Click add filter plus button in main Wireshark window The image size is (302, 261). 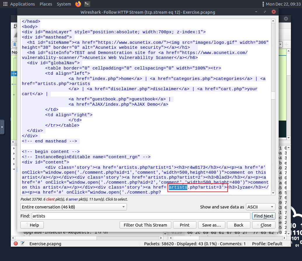286,45
